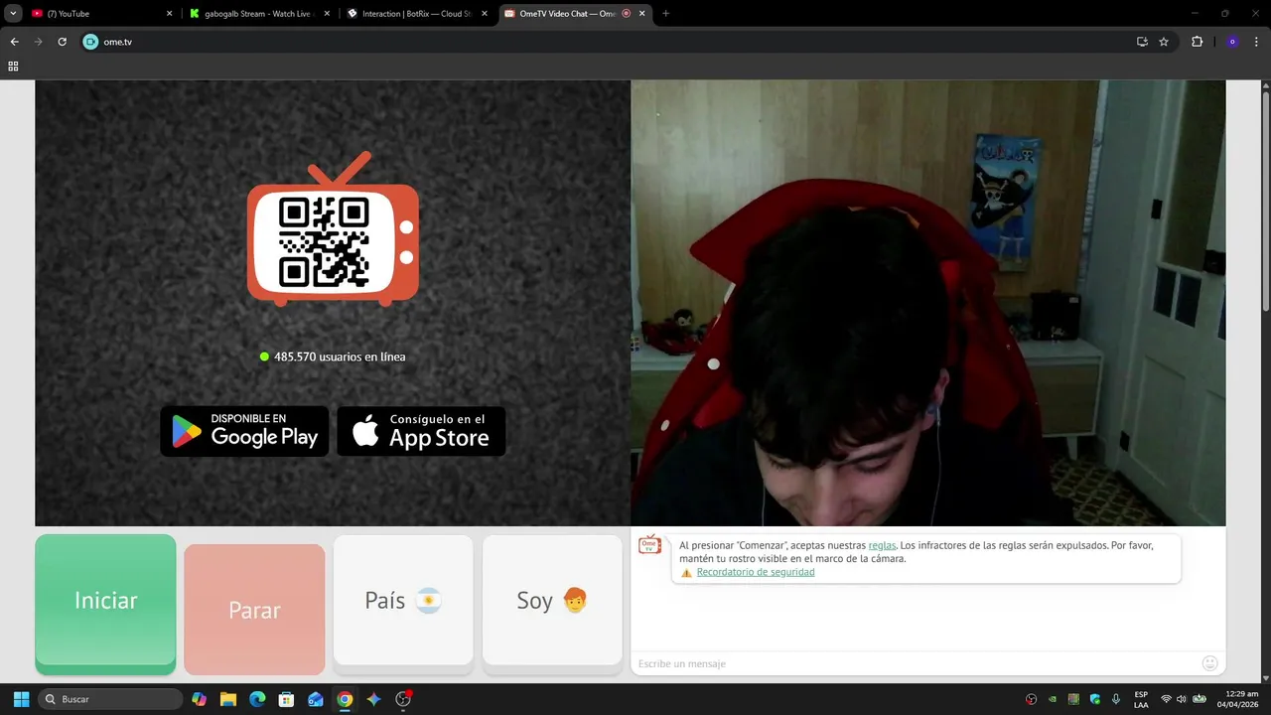
Task: Open Windows Security tray icon
Action: 1095,699
